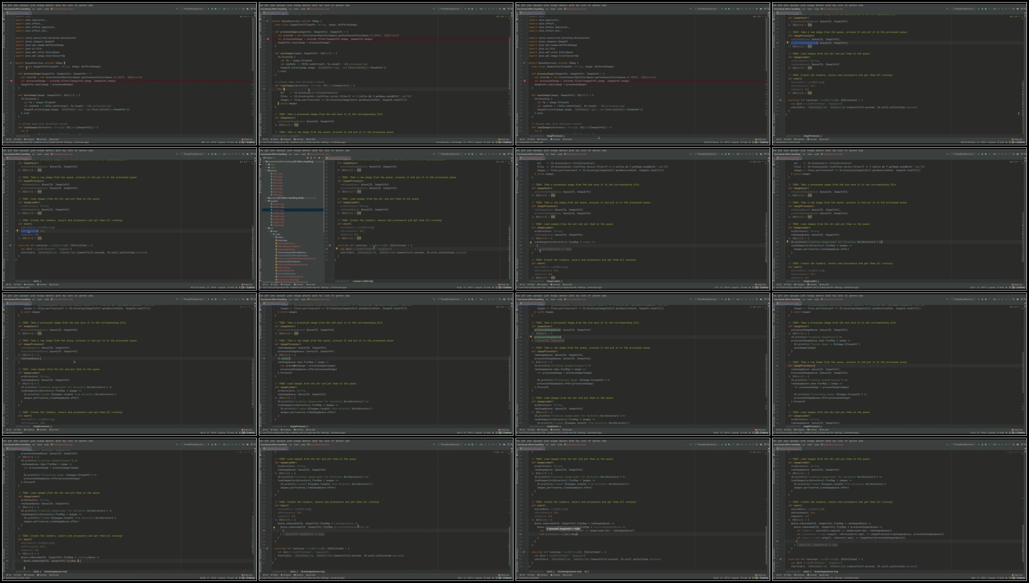Expand the kittens folder in the Project tree
Image resolution: width=1029 pixels, height=583 pixels.
(x=266, y=171)
